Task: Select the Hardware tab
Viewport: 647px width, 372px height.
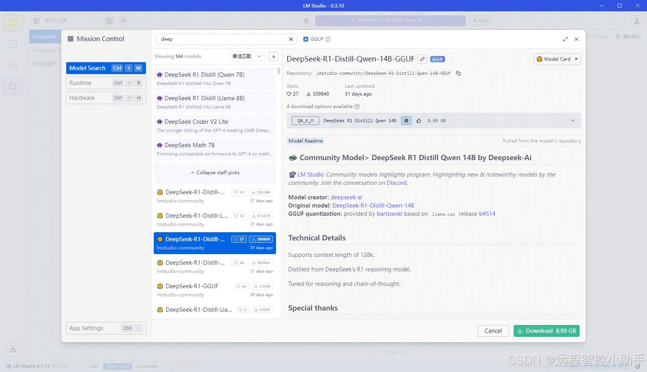Action: point(106,98)
